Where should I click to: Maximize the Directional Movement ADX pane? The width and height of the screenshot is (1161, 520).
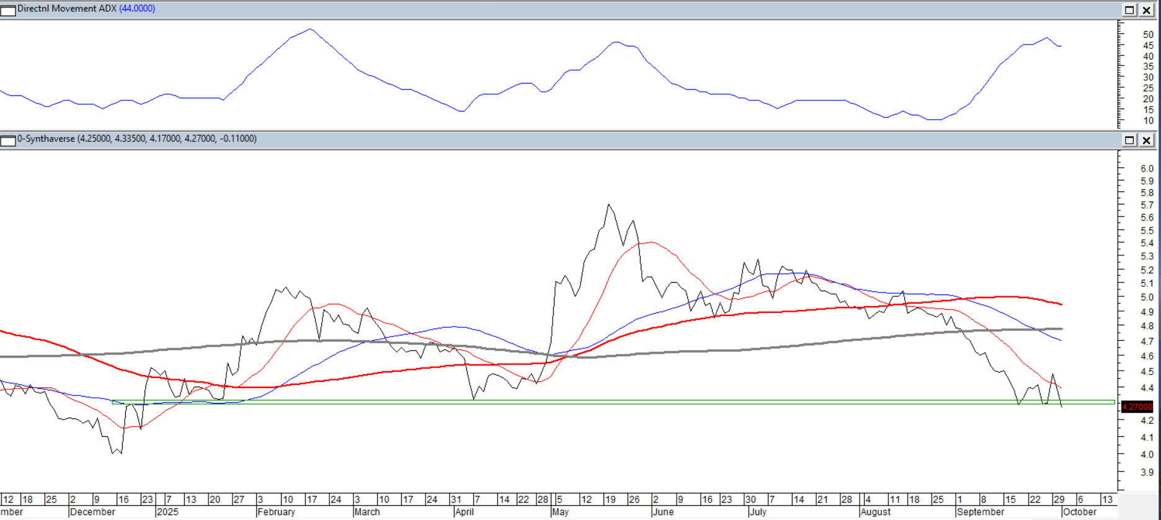tap(1129, 10)
